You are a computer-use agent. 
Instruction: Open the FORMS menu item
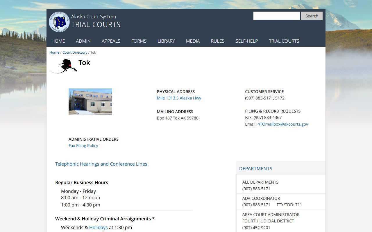(139, 41)
